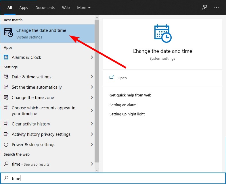Click the large blue calendar icon in preview

[x=163, y=34]
